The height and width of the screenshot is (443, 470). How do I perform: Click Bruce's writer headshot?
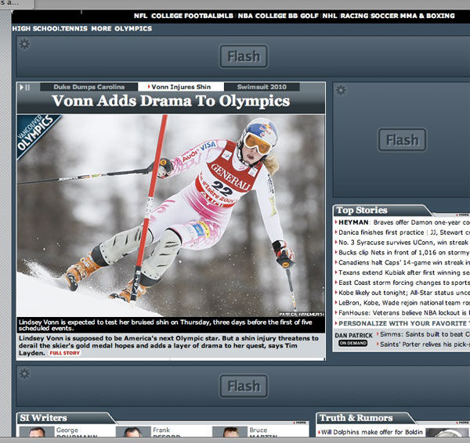click(230, 432)
